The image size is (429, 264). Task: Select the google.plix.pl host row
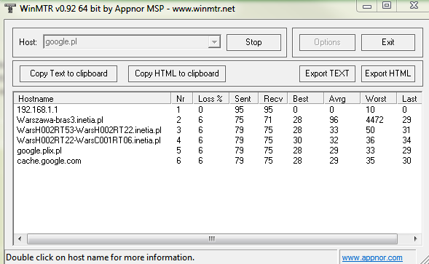[x=218, y=151]
